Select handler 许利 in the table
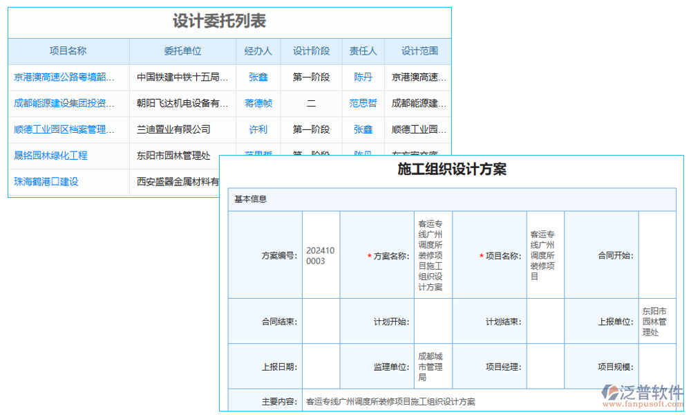The width and height of the screenshot is (691, 415). [x=257, y=129]
